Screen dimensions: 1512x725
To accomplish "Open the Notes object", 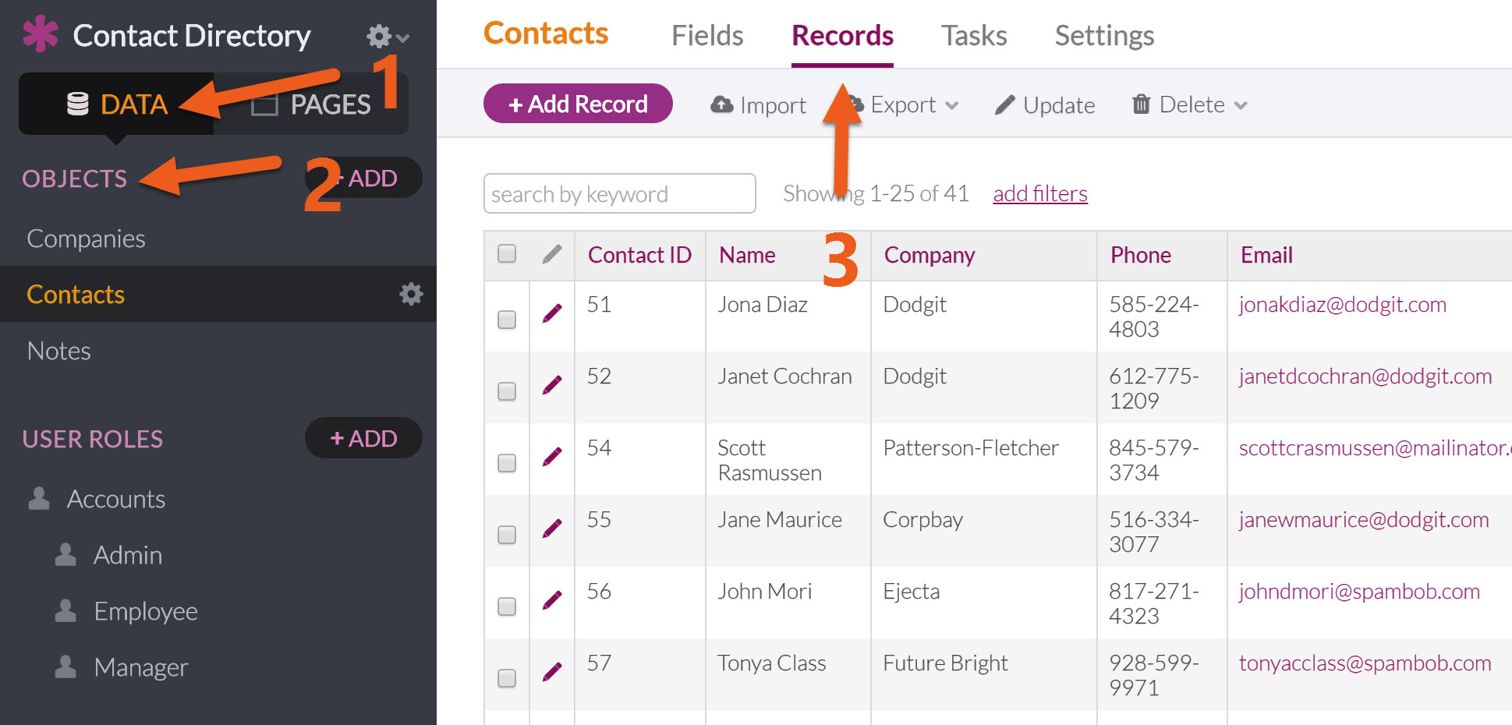I will tap(59, 351).
